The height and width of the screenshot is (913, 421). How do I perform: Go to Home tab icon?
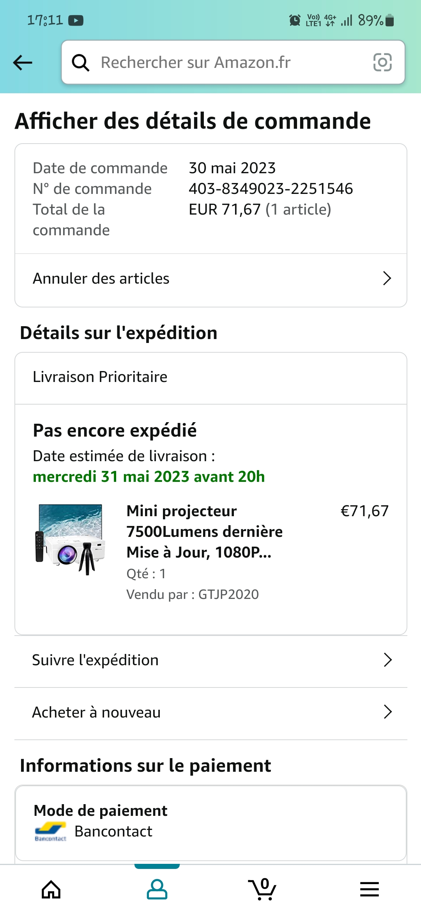point(51,890)
